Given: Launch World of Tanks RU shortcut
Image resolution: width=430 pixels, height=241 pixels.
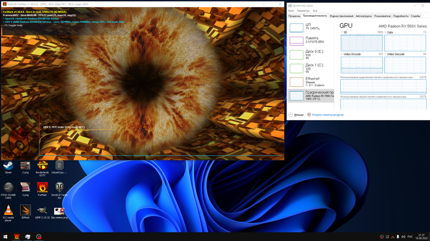Looking at the screenshot, I should tap(59, 191).
